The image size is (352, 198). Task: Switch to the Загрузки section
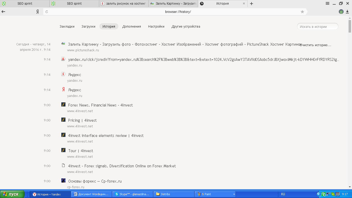coord(88,27)
